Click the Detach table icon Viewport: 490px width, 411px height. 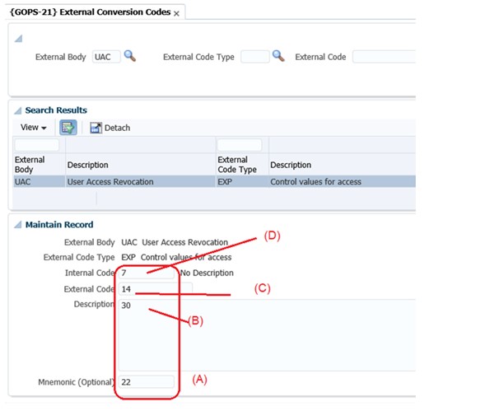click(96, 128)
